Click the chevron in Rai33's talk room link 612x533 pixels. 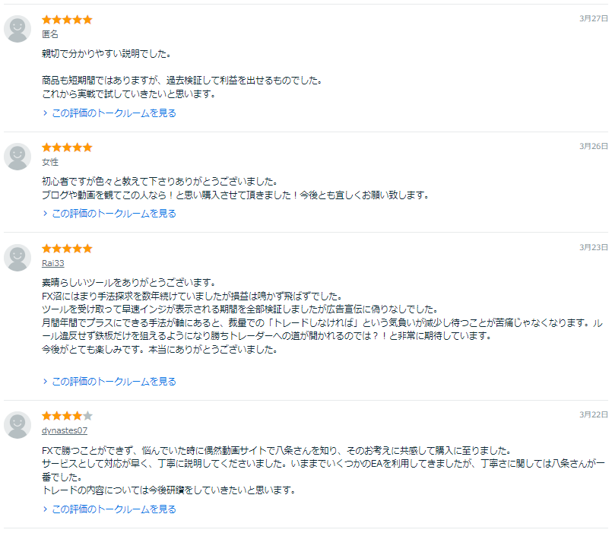pyautogui.click(x=46, y=382)
